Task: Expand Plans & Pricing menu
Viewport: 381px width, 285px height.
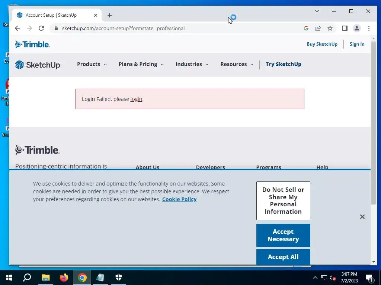Action: (x=141, y=64)
